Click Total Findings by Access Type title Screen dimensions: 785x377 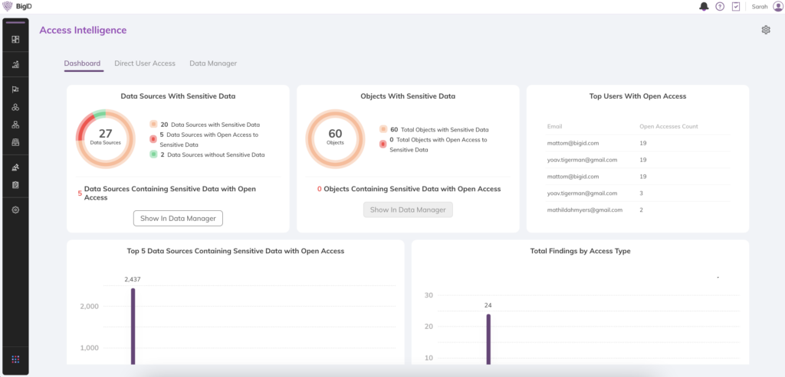coord(580,251)
